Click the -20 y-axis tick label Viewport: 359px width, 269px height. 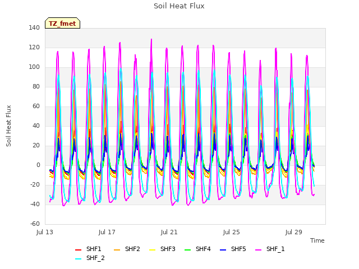pyautogui.click(x=35, y=184)
